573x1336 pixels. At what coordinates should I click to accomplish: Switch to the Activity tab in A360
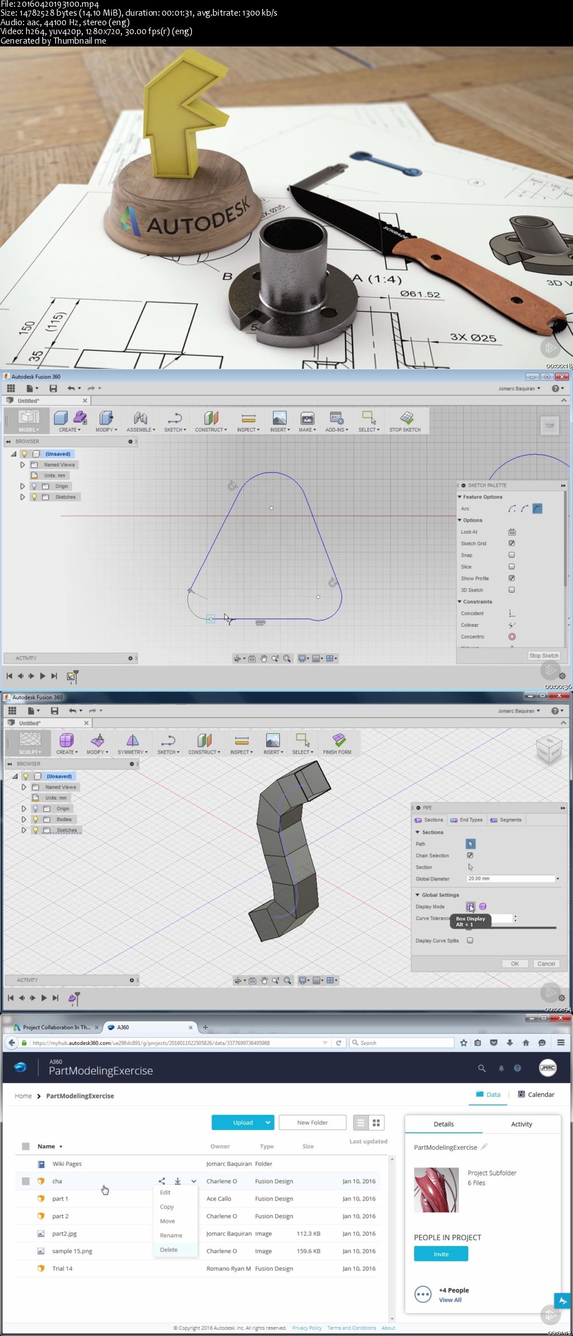pos(522,1124)
